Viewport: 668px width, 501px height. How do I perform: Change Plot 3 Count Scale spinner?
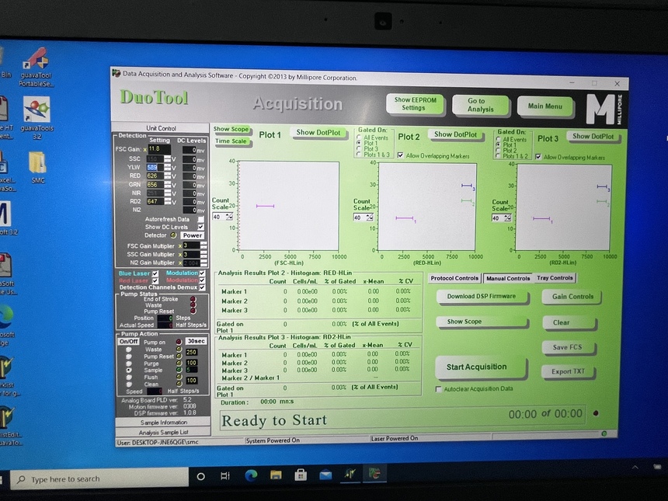(509, 218)
